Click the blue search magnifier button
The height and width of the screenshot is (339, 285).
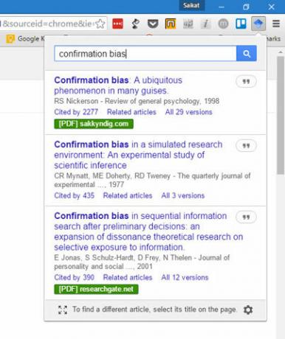[x=247, y=53]
